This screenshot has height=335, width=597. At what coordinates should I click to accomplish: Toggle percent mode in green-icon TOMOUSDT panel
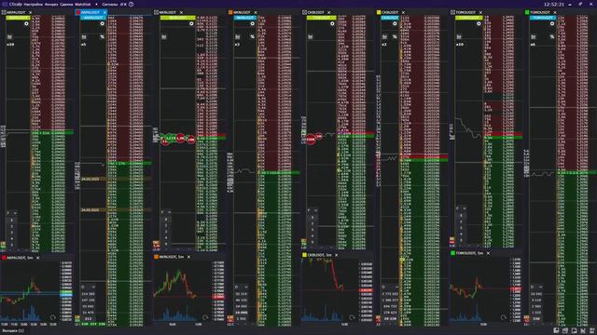pos(552,37)
